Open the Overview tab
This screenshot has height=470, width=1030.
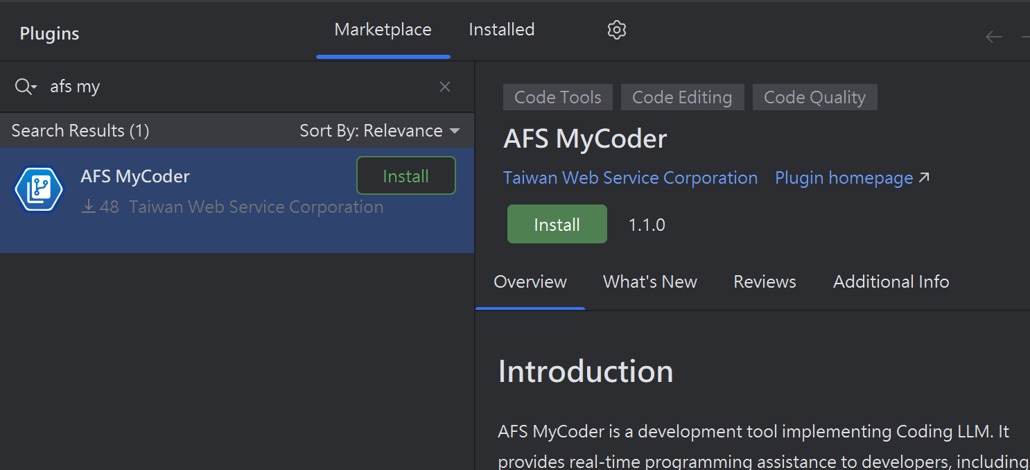point(530,282)
